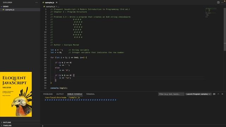The height and width of the screenshot is (127, 226).
Task: Click the '// Author : Giorgio Murad' comment
Action: 65,45
